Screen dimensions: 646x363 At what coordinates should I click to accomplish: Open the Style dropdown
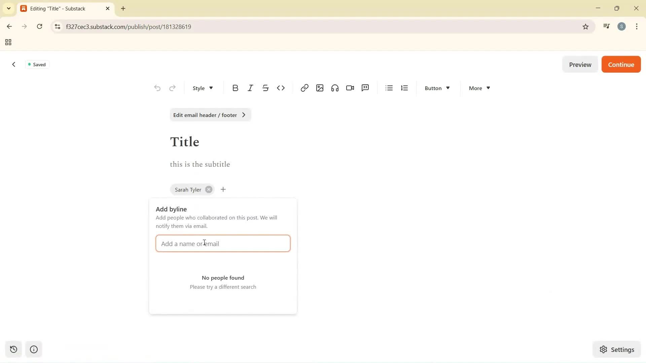pos(202,88)
